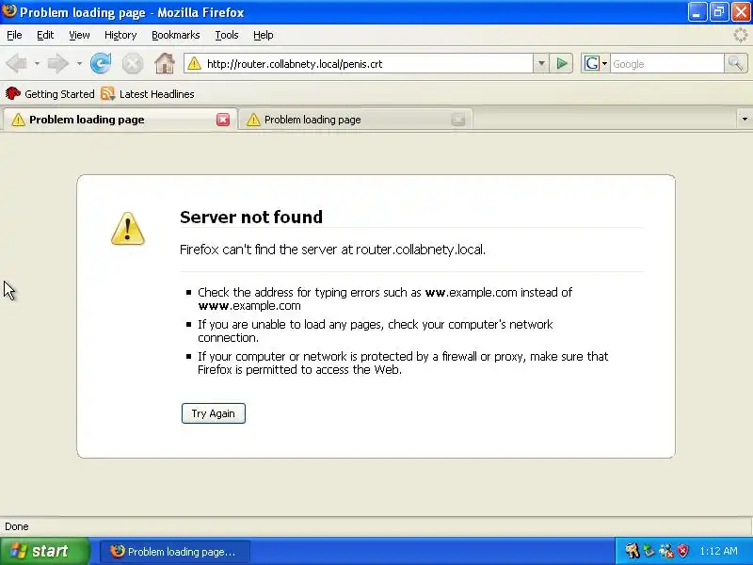Expand the address bar history dropdown
This screenshot has height=565, width=753.
pyautogui.click(x=540, y=63)
